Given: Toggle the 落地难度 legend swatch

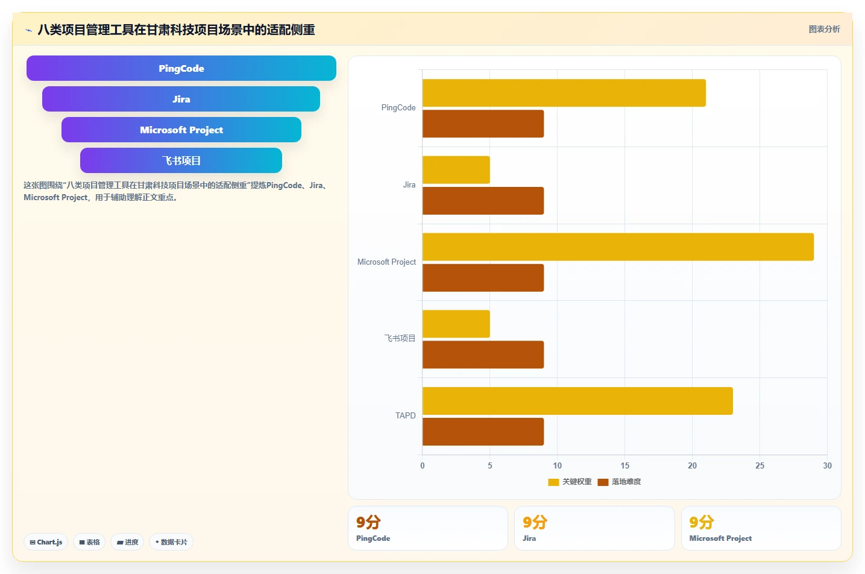Looking at the screenshot, I should click(x=603, y=482).
